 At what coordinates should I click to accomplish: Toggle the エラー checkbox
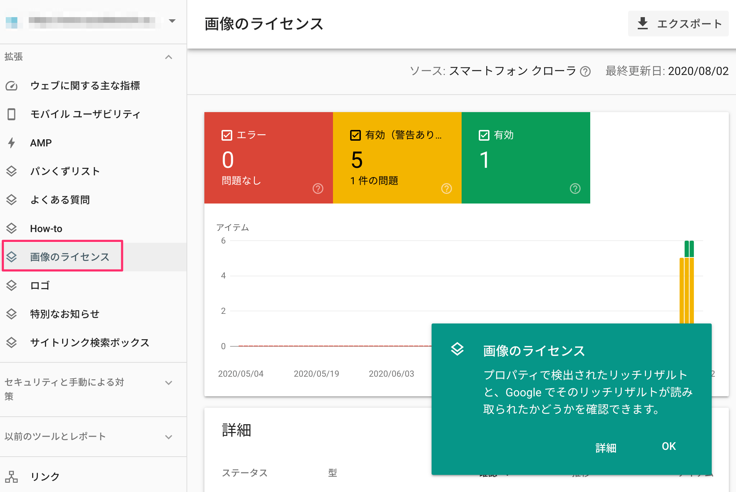click(x=227, y=135)
